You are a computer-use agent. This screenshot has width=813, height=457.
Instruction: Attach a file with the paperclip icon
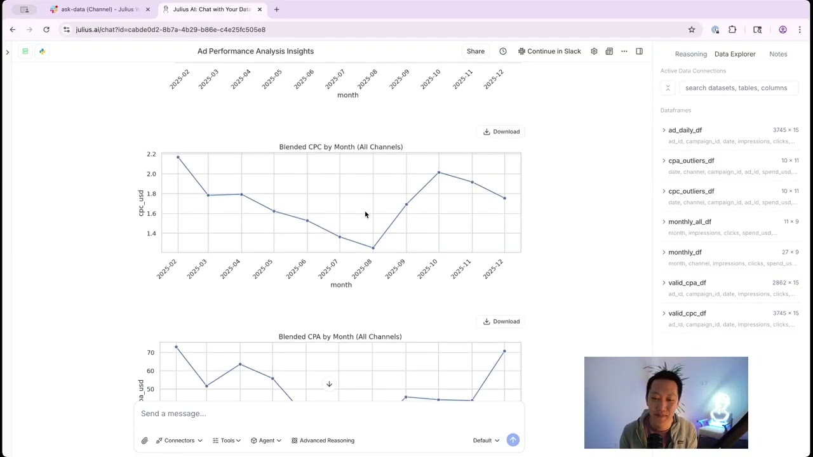coord(145,440)
